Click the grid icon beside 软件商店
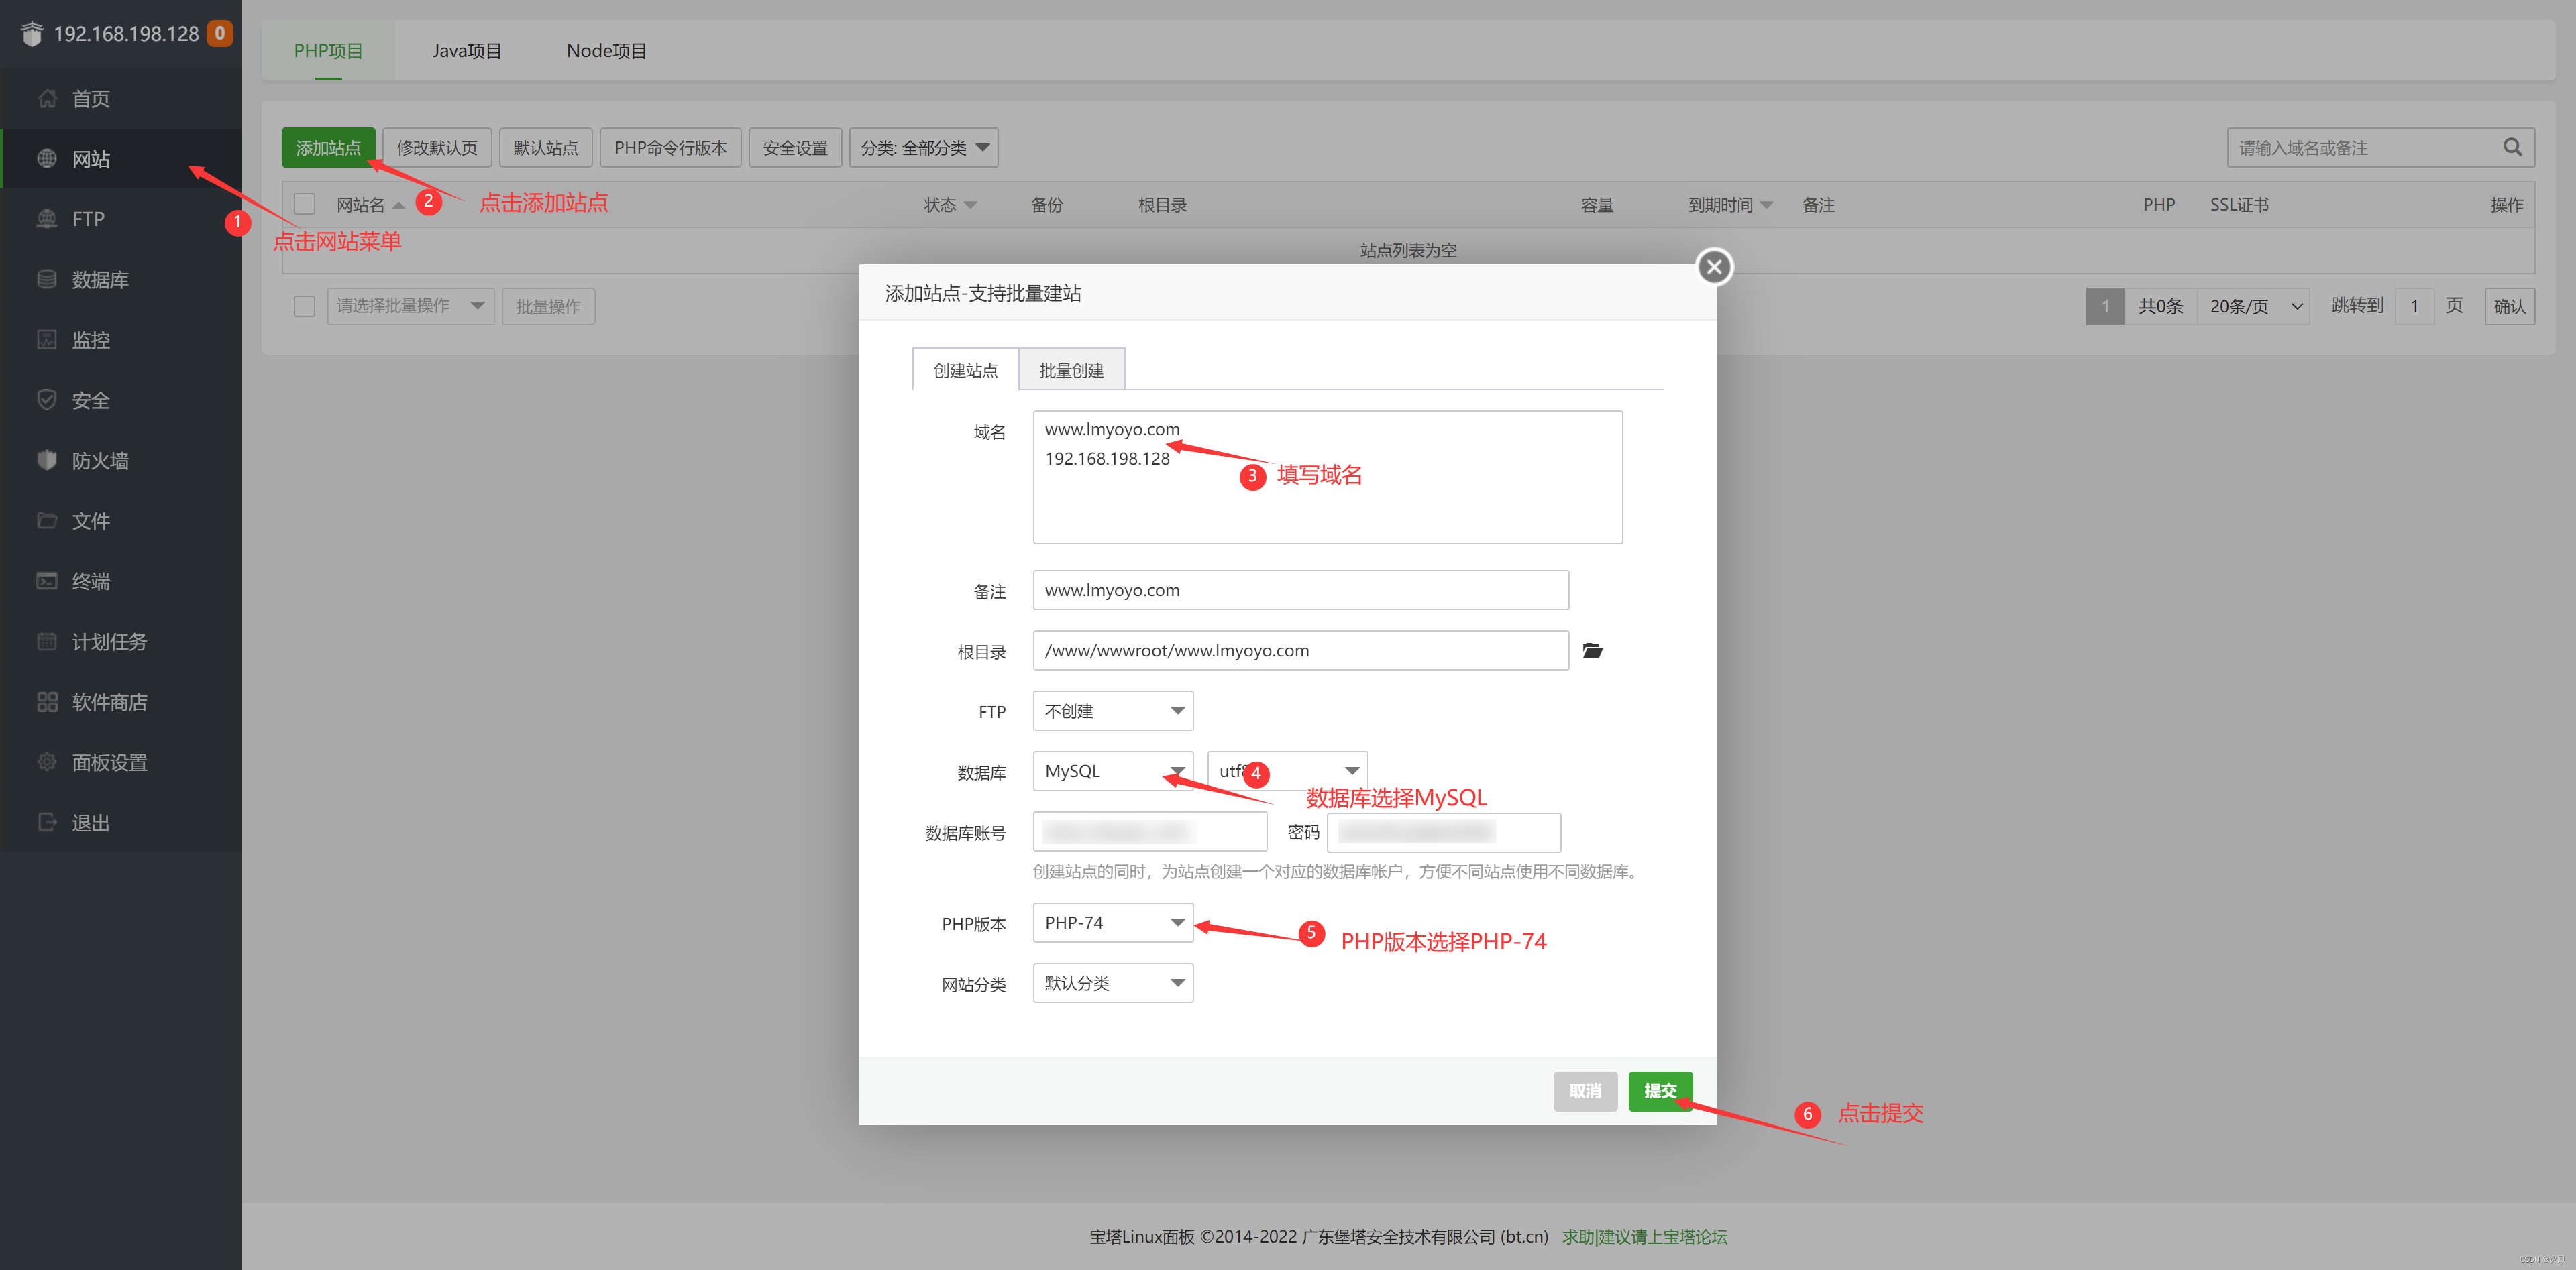Viewport: 2576px width, 1270px height. pos(47,701)
